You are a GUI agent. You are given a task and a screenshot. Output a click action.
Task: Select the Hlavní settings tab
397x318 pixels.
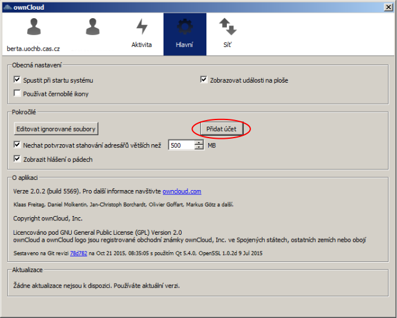[185, 34]
